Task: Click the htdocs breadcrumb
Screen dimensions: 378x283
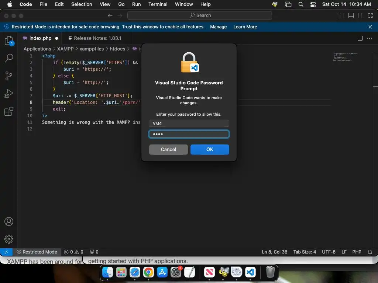Action: pyautogui.click(x=117, y=49)
